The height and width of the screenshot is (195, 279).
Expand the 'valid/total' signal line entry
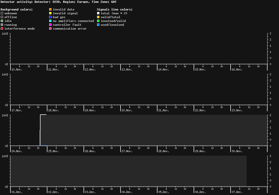98,17
